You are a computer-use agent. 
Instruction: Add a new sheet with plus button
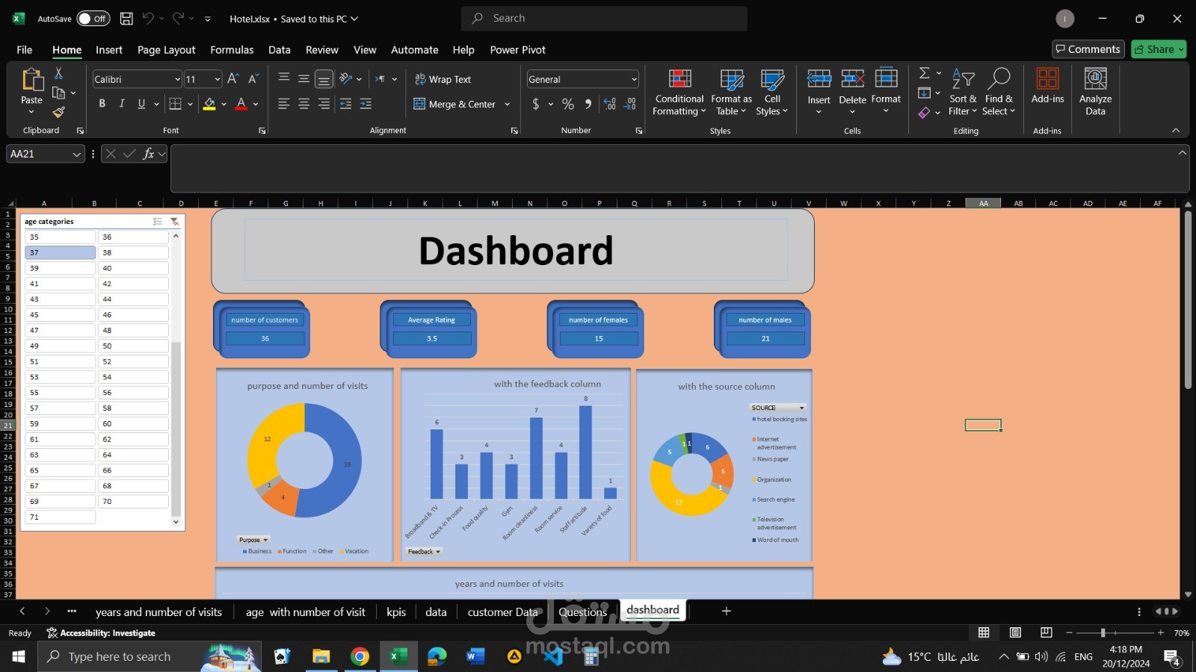pyautogui.click(x=726, y=611)
